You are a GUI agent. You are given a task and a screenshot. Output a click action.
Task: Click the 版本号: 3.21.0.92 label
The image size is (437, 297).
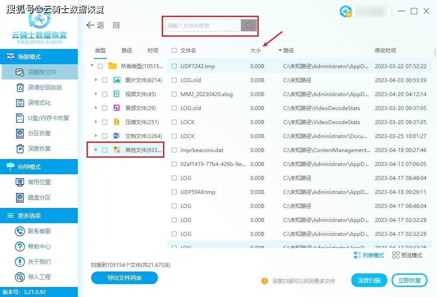(x=24, y=292)
